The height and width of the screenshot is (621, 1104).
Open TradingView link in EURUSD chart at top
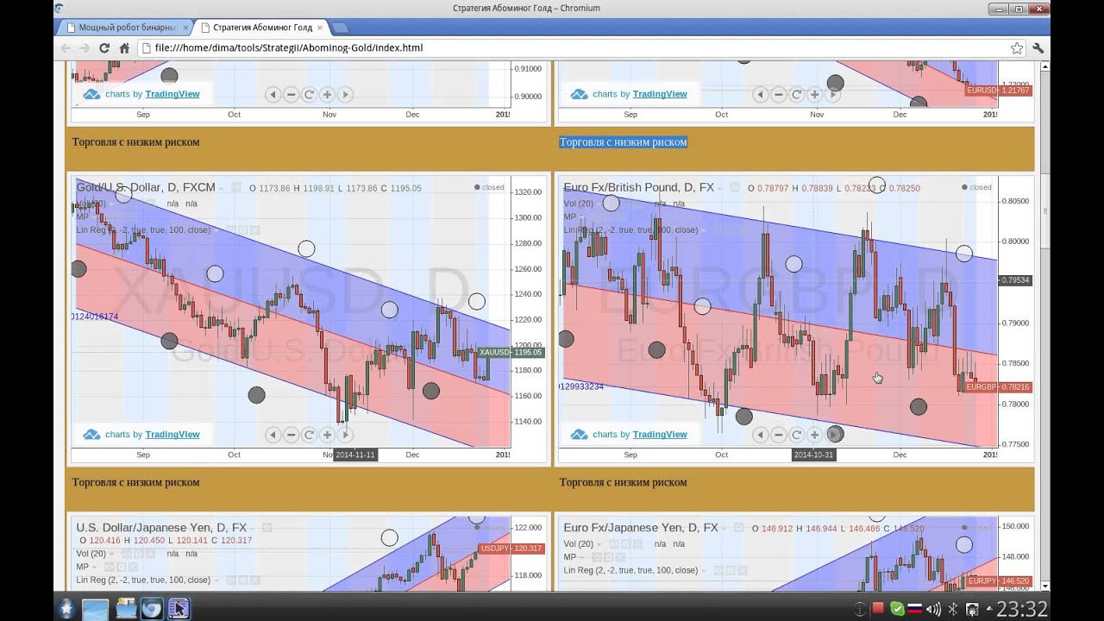point(660,94)
